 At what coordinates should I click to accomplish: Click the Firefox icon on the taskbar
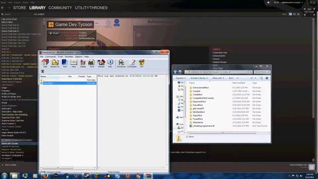[45, 176]
